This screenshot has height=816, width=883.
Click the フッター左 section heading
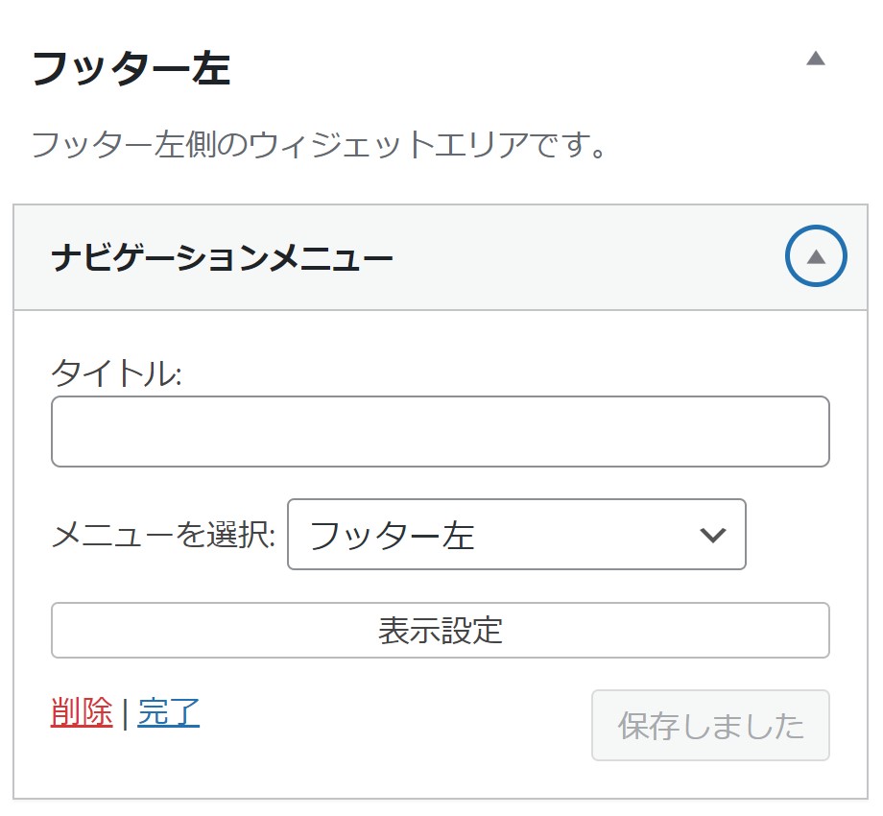coord(131,69)
